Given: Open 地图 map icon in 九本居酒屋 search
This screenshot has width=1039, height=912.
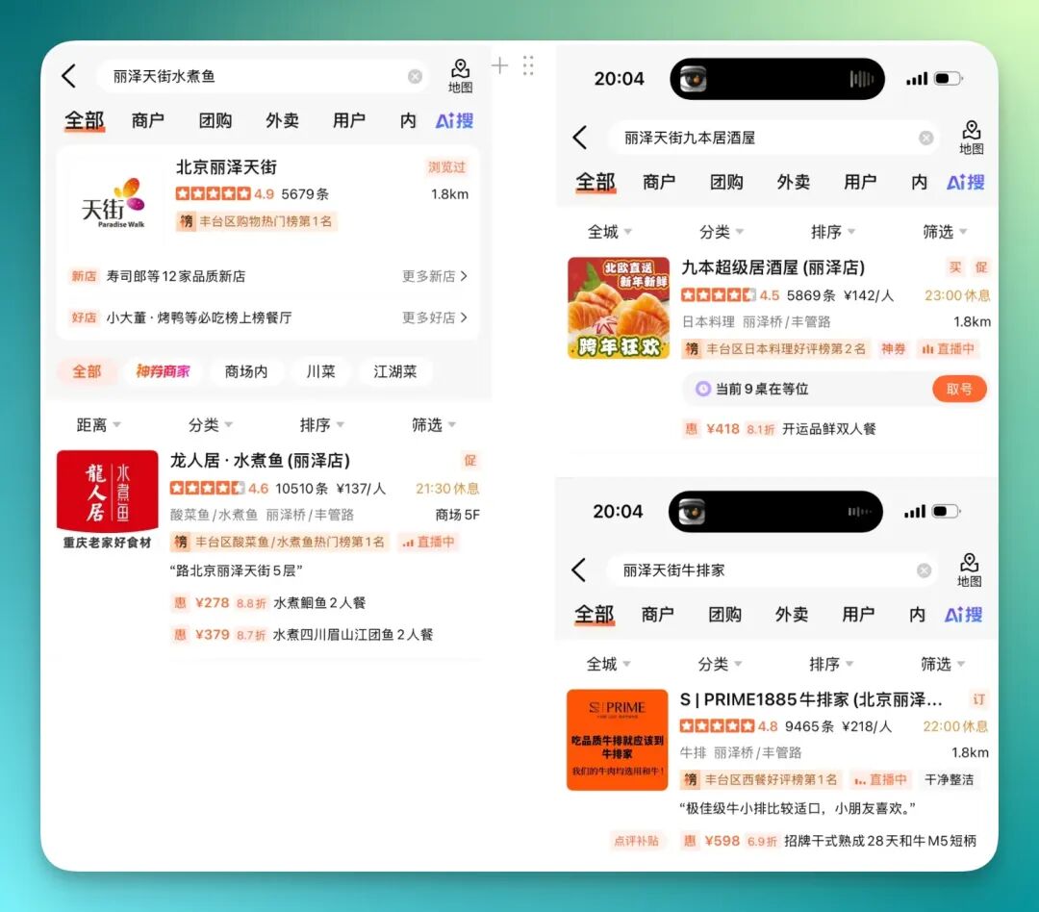Looking at the screenshot, I should coord(972,138).
